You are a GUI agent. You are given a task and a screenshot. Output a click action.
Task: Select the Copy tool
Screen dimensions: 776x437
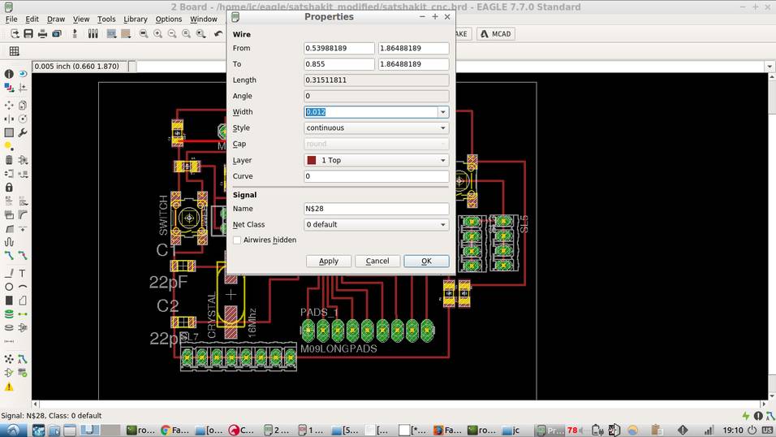[x=23, y=105]
